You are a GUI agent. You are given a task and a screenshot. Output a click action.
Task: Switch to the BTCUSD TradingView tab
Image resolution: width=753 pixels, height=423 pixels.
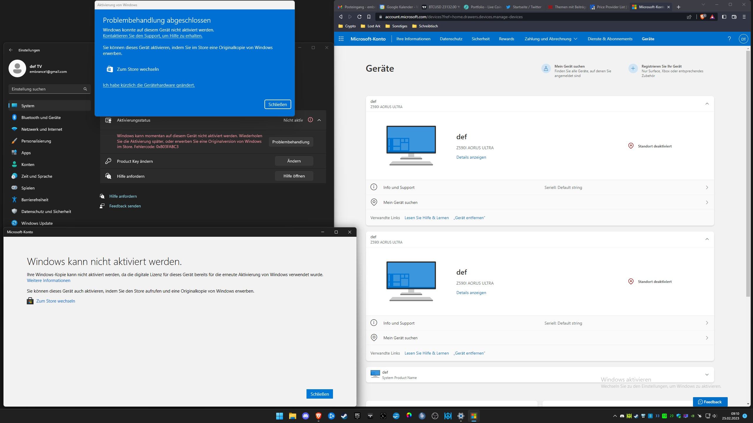click(440, 7)
